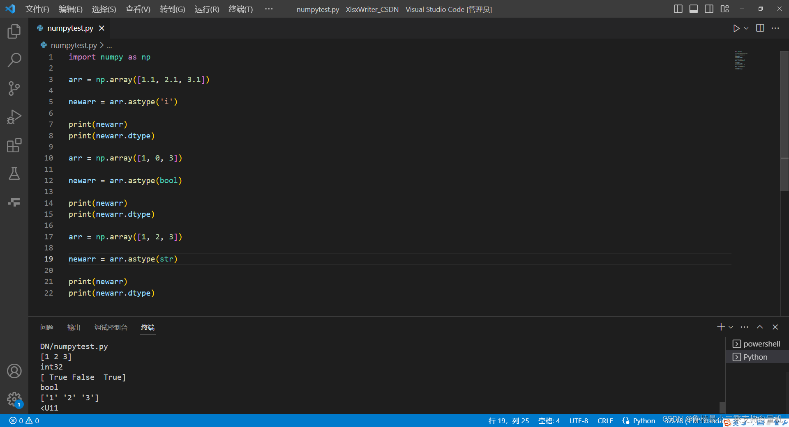Expand breadcrumb ellipsis symbol

(109, 46)
